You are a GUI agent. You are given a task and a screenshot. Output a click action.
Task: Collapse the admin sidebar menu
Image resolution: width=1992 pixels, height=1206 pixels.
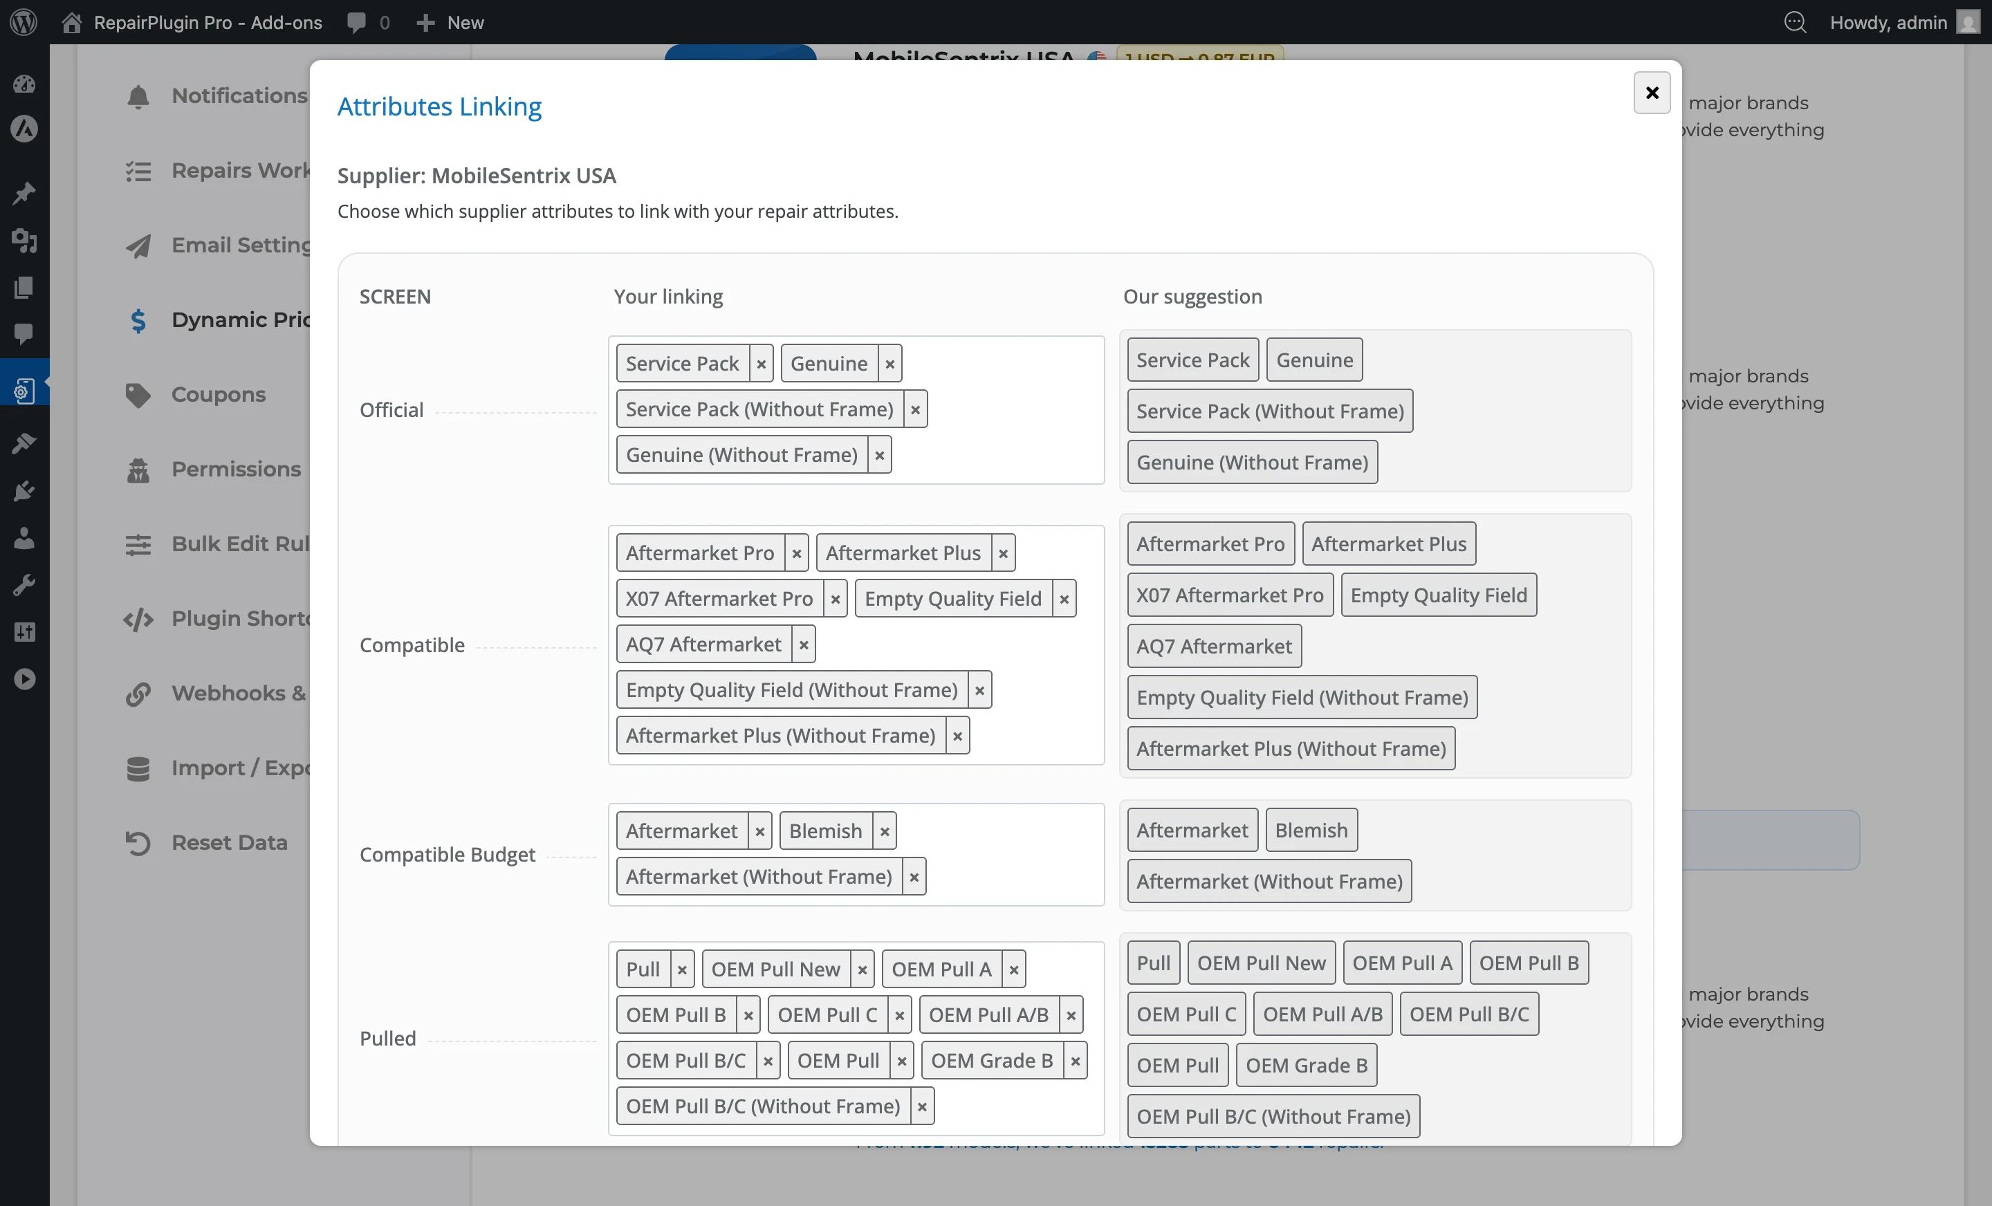point(24,679)
